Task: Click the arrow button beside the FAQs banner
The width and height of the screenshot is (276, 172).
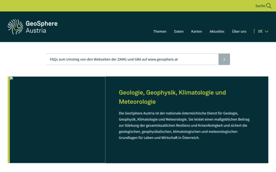Action: click(224, 59)
